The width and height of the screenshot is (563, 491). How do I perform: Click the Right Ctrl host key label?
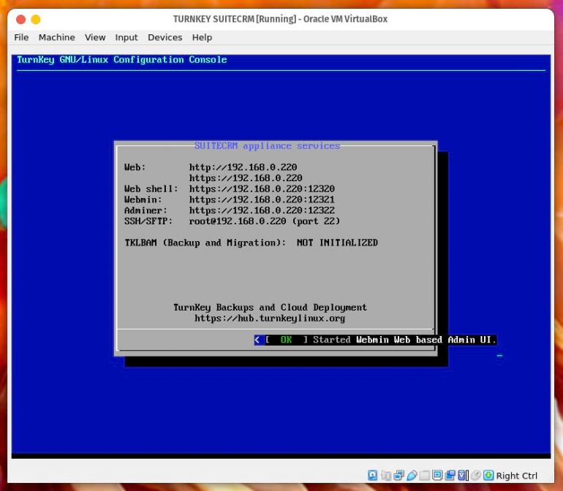point(517,476)
